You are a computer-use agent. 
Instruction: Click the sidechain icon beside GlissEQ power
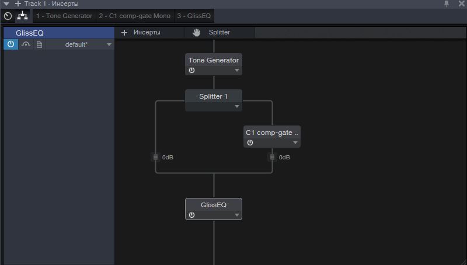click(x=26, y=44)
